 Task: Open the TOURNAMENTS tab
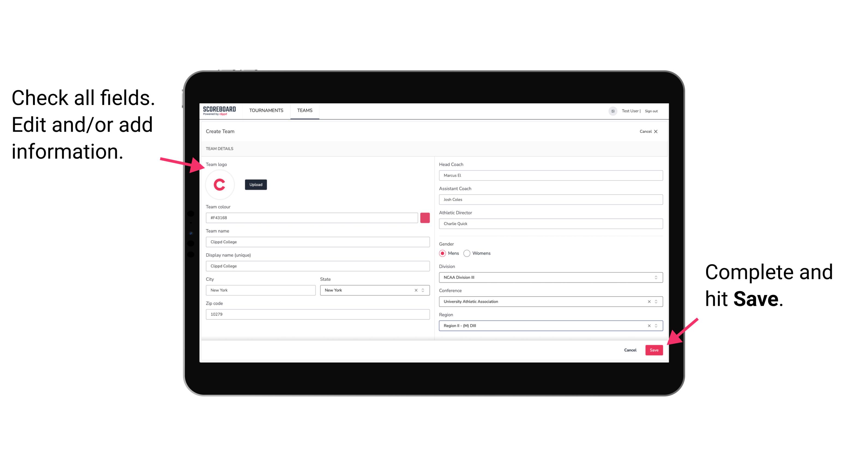pyautogui.click(x=265, y=110)
